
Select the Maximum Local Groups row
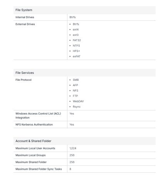click(84, 155)
